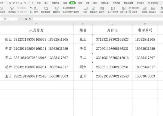163x116 pixels.
Task: Select column A header
Action: point(36,24)
